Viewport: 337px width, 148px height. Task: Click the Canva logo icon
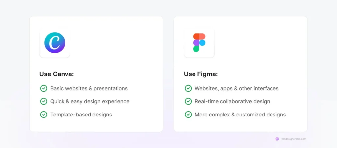click(x=55, y=43)
